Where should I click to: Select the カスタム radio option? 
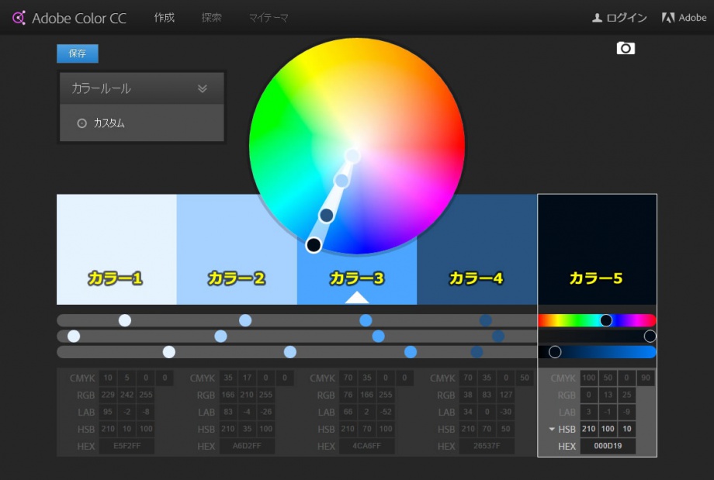(x=82, y=123)
